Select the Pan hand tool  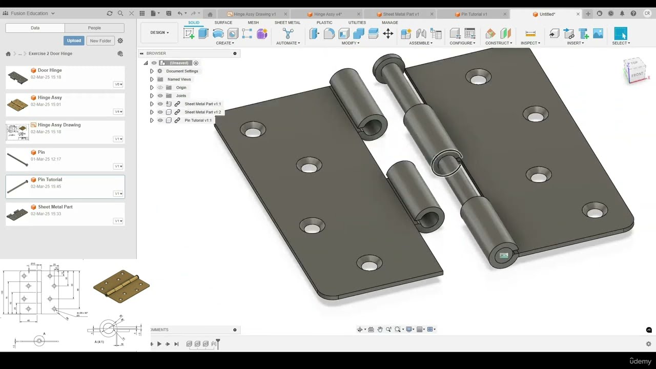point(380,330)
